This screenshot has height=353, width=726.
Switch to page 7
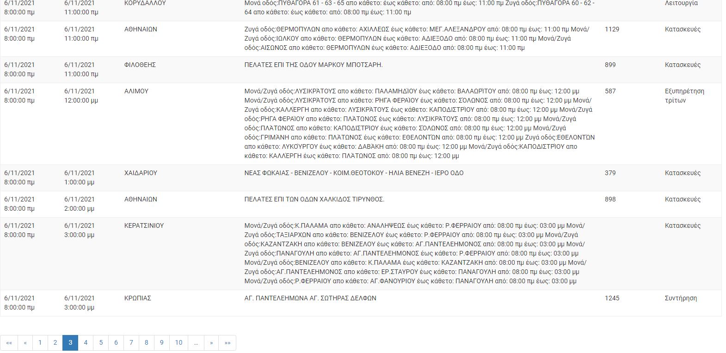pyautogui.click(x=131, y=343)
